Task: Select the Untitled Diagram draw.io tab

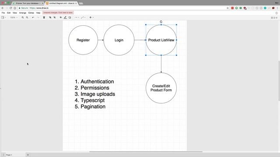Action: 62,3
